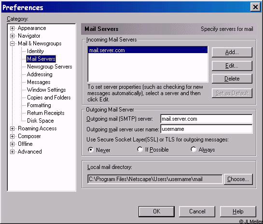
Task: Delete the selected mail server
Action: pos(232,79)
